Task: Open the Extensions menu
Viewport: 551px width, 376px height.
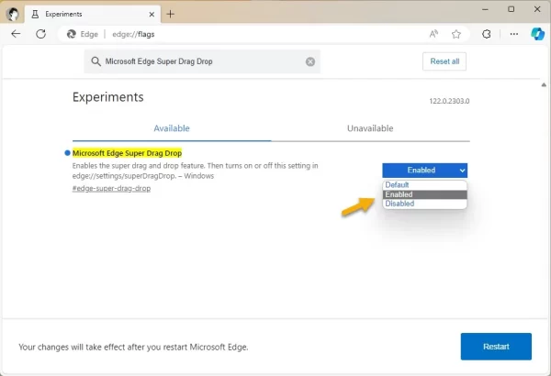Action: click(x=487, y=34)
